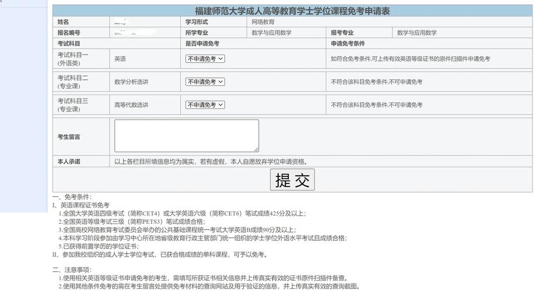Open the 英语 exemption dropdown
The image size is (543, 293).
[x=205, y=59]
